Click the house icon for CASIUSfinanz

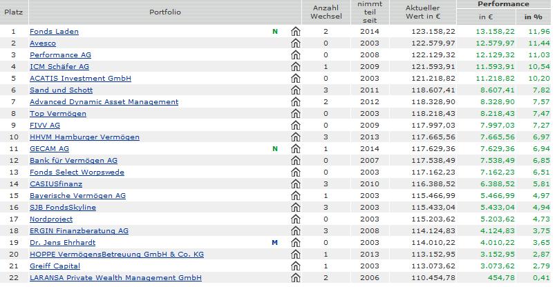[x=295, y=184]
